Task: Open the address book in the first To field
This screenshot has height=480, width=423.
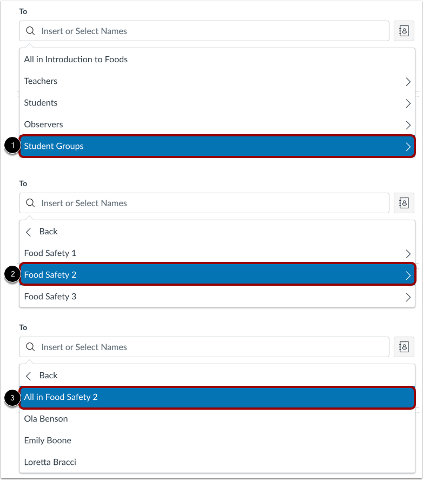Action: click(404, 31)
